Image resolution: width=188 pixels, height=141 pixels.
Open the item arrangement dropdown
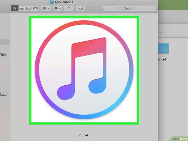click(x=46, y=8)
